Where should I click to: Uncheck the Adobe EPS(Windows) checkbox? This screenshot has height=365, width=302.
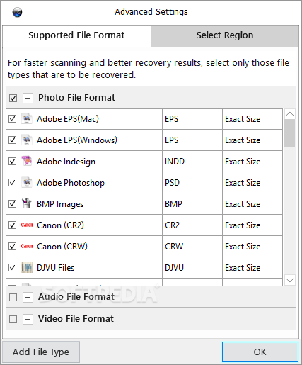click(12, 140)
